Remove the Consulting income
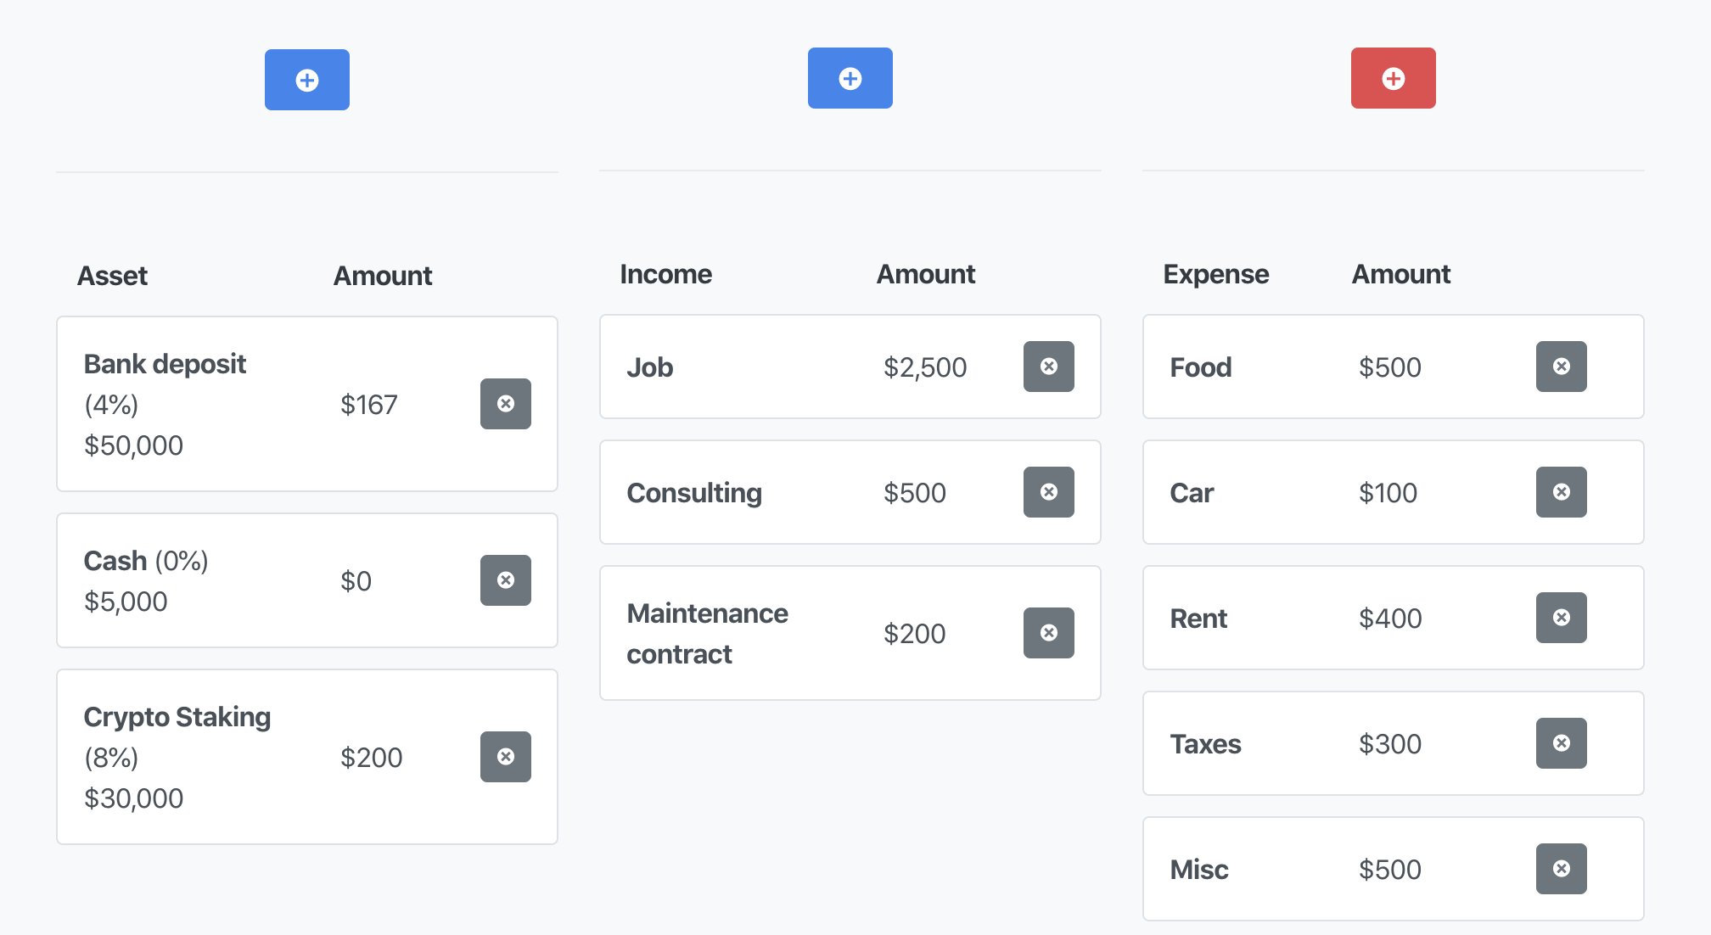 1049,492
